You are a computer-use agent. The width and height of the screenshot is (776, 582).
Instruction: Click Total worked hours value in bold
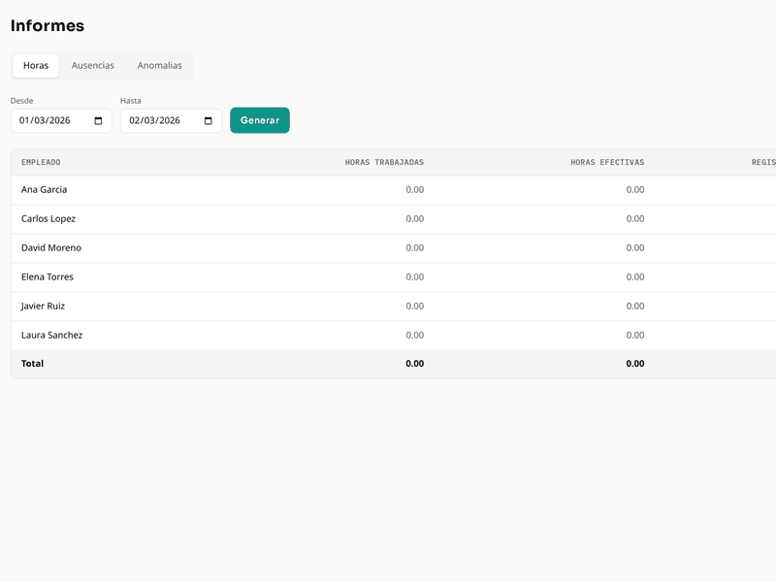pos(414,365)
